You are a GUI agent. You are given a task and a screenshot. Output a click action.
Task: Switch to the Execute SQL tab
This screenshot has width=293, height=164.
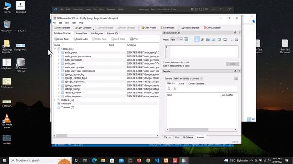(112, 33)
